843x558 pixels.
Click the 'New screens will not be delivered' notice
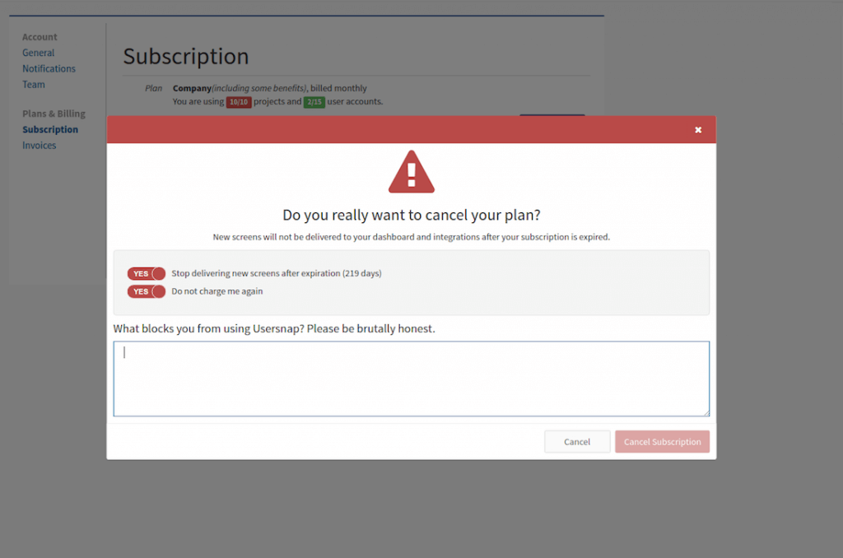pyautogui.click(x=412, y=237)
